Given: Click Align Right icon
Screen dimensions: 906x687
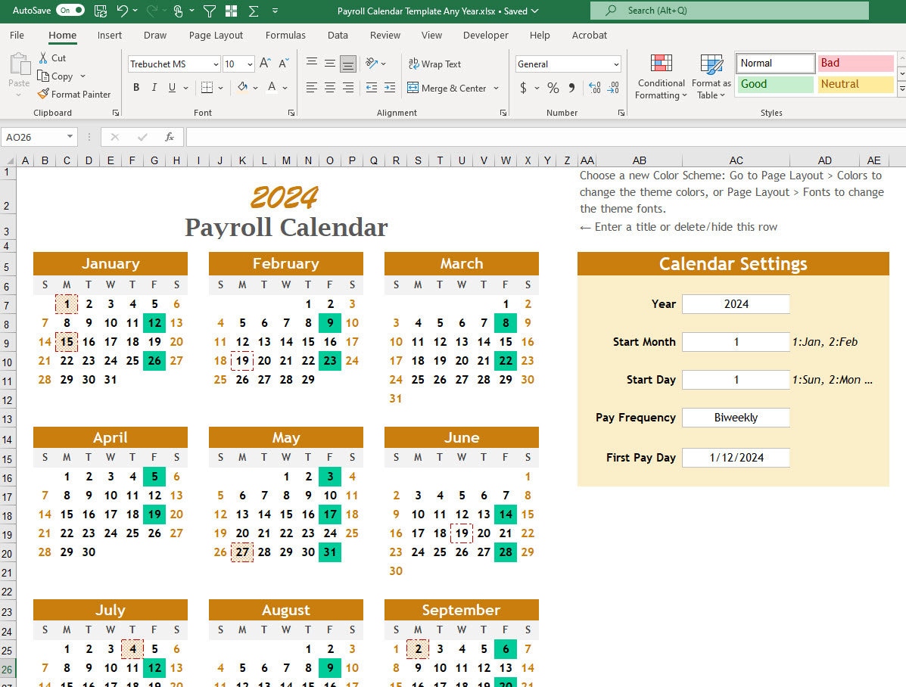Looking at the screenshot, I should (x=348, y=88).
